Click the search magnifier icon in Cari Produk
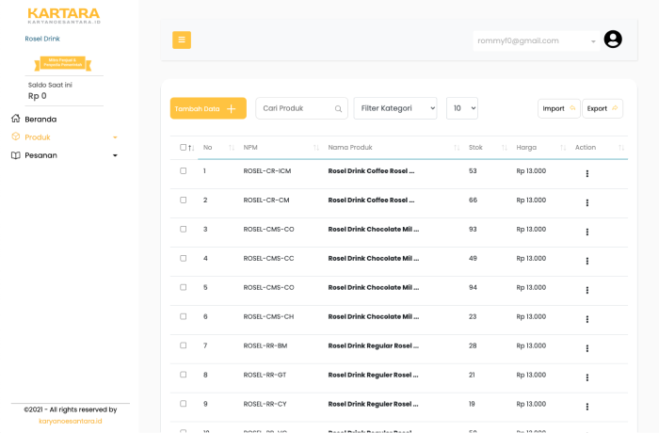Image resolution: width=659 pixels, height=433 pixels. [338, 109]
